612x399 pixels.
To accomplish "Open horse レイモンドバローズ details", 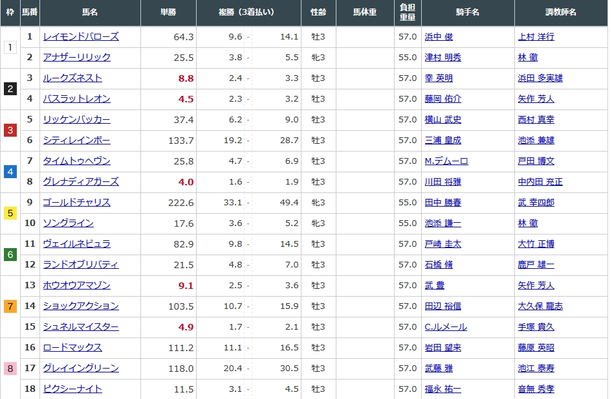I will 81,37.
